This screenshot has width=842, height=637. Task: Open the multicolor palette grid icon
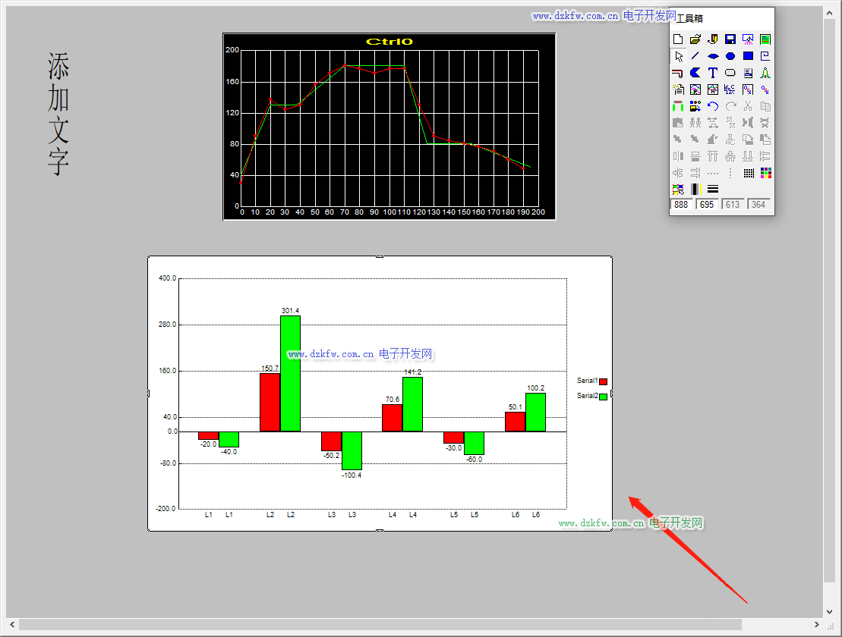(x=765, y=173)
